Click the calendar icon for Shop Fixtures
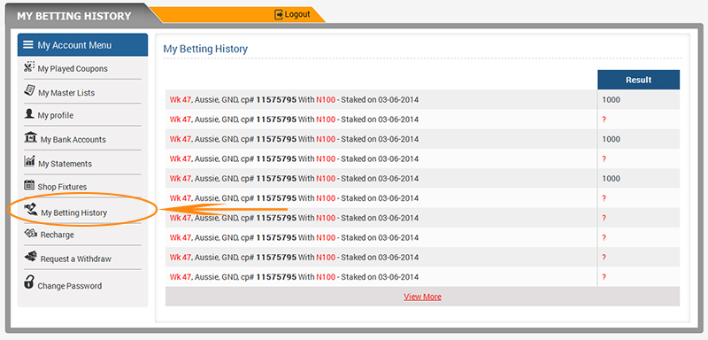The width and height of the screenshot is (708, 340). pyautogui.click(x=29, y=185)
